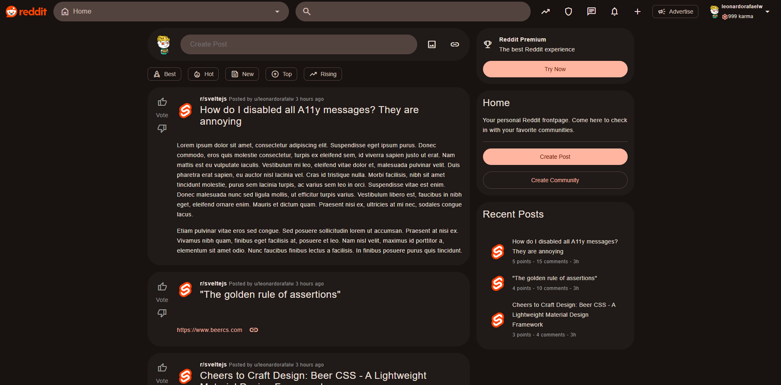Click the Reddit logo

click(x=25, y=11)
